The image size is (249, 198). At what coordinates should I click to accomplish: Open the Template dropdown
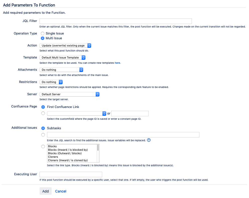[x=62, y=57]
